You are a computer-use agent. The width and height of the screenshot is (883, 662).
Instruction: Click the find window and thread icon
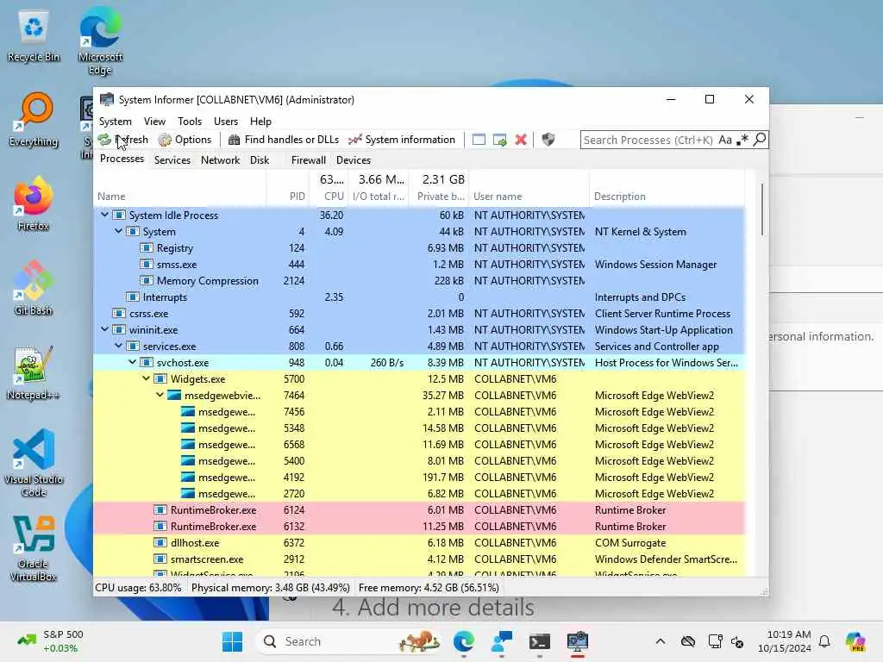point(499,140)
